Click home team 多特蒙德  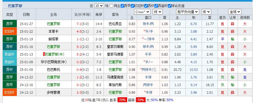[54, 92]
